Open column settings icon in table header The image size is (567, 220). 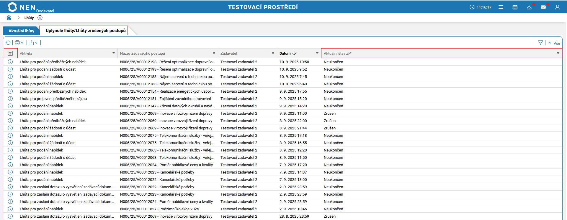pyautogui.click(x=10, y=53)
